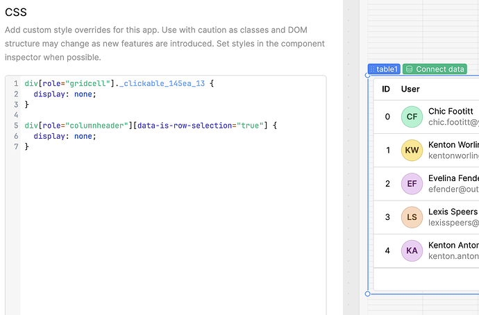
Task: Click row ID cell with value 3
Action: coord(387,217)
